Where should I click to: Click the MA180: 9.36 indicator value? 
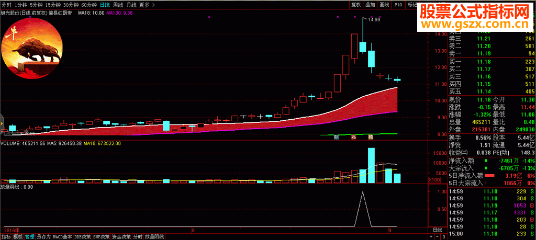(119, 13)
